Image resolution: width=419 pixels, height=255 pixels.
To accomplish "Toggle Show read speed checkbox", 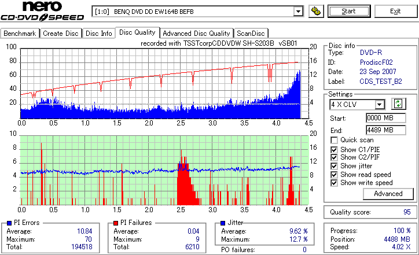I will 334,175.
